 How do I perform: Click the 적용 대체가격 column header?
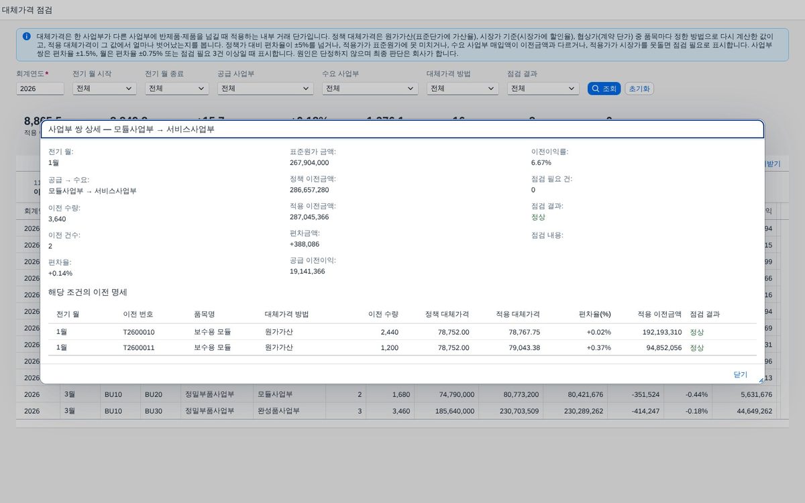coord(518,315)
